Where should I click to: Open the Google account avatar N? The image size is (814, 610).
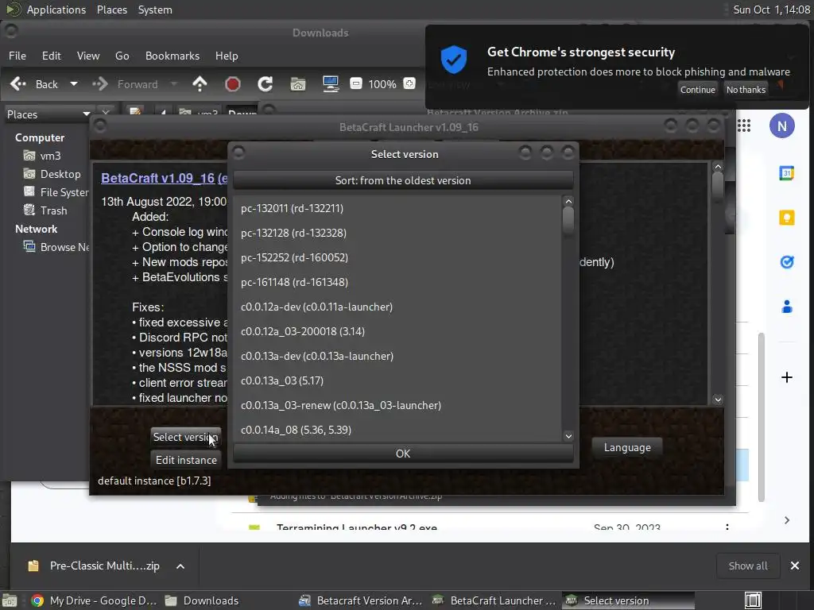782,125
